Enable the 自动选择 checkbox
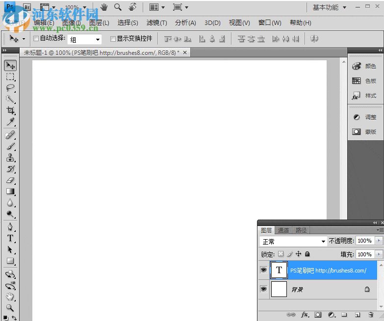Image resolution: width=384 pixels, height=321 pixels. (x=36, y=39)
